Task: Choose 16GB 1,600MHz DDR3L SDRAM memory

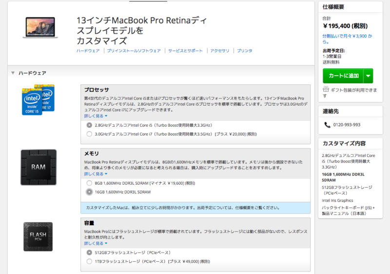Action: point(89,192)
